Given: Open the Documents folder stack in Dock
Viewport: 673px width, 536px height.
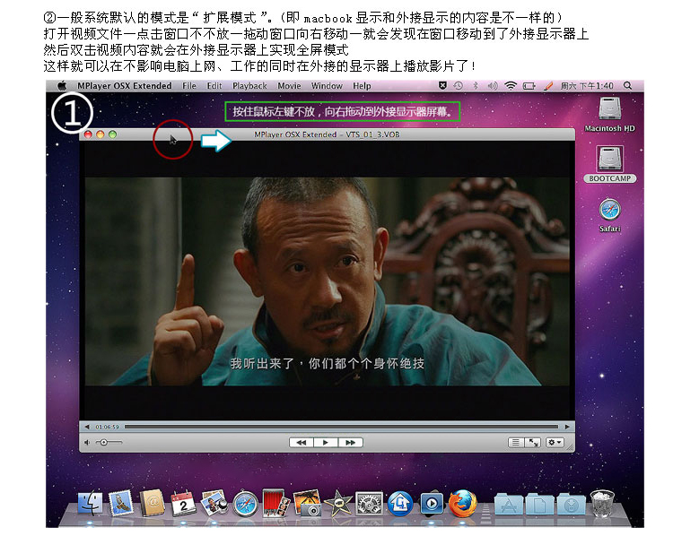Looking at the screenshot, I should 540,504.
